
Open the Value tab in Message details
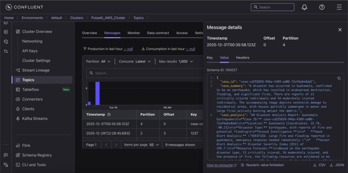point(224,57)
